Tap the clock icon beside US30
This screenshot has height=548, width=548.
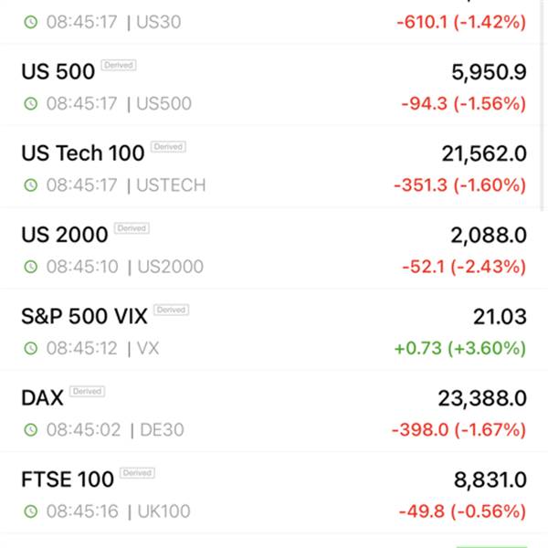[31, 22]
